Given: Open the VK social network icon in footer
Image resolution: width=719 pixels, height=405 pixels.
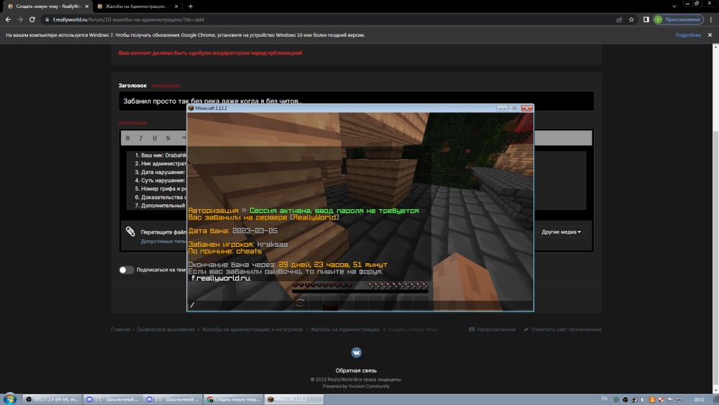Looking at the screenshot, I should point(357,352).
